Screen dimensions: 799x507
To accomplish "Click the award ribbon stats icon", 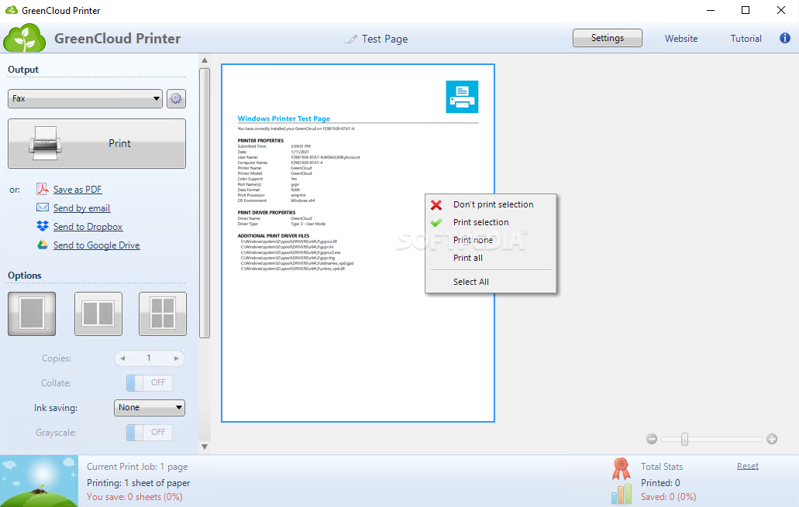I will (x=622, y=468).
